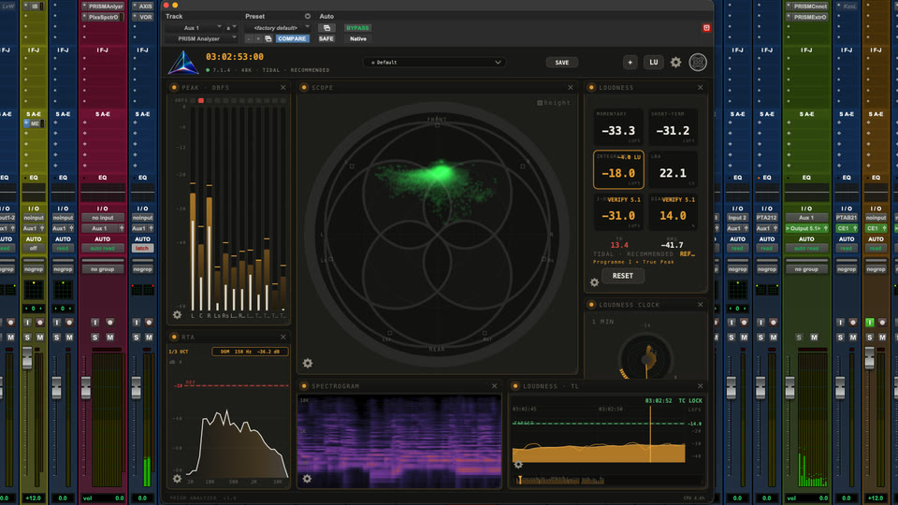Click the Loudness Clock dial
The width and height of the screenshot is (898, 505).
tap(646, 358)
